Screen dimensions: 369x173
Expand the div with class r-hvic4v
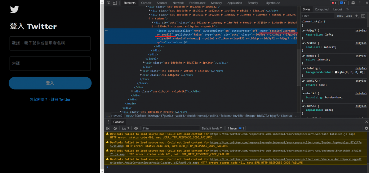point(121,112)
